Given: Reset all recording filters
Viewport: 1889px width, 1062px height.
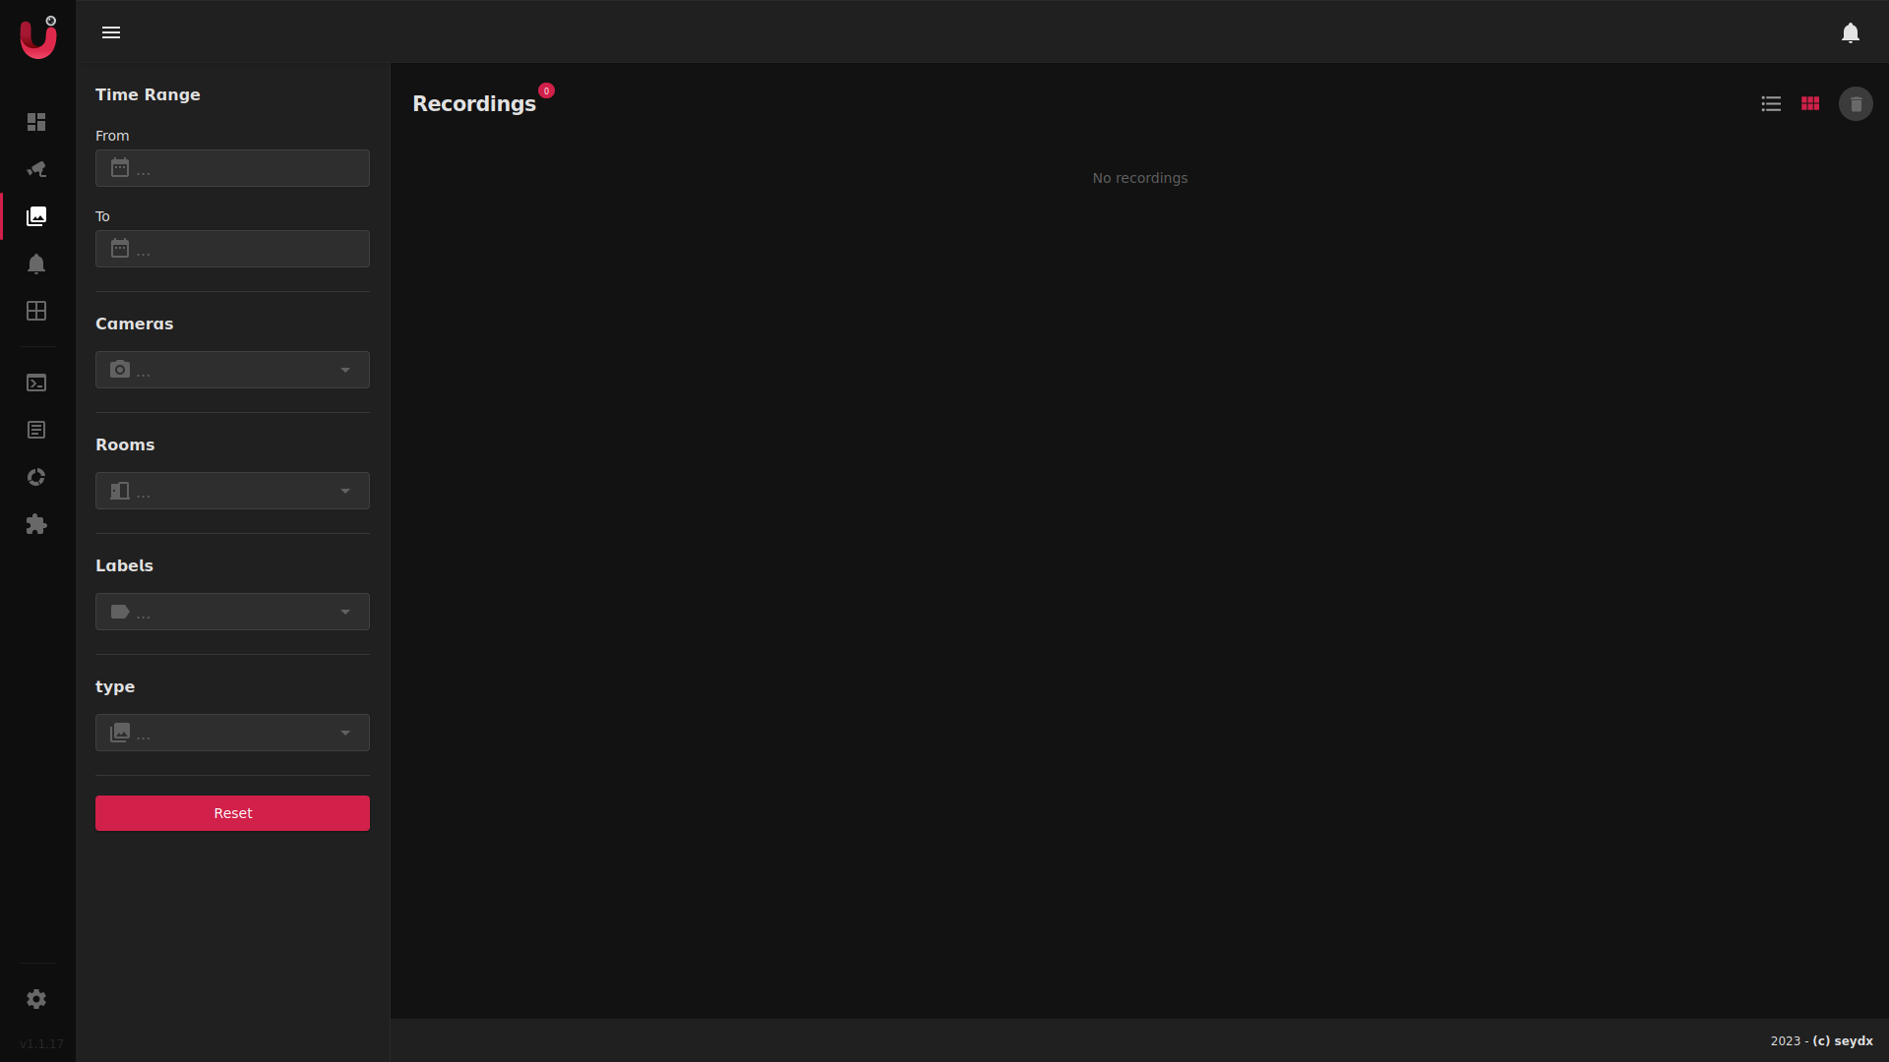Looking at the screenshot, I should (x=232, y=813).
